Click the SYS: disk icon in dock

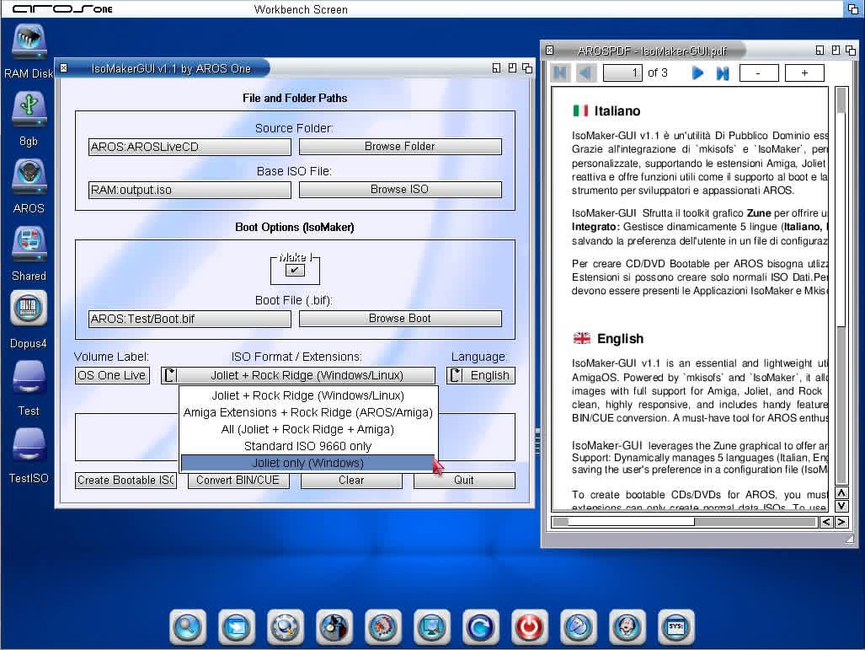pyautogui.click(x=675, y=626)
